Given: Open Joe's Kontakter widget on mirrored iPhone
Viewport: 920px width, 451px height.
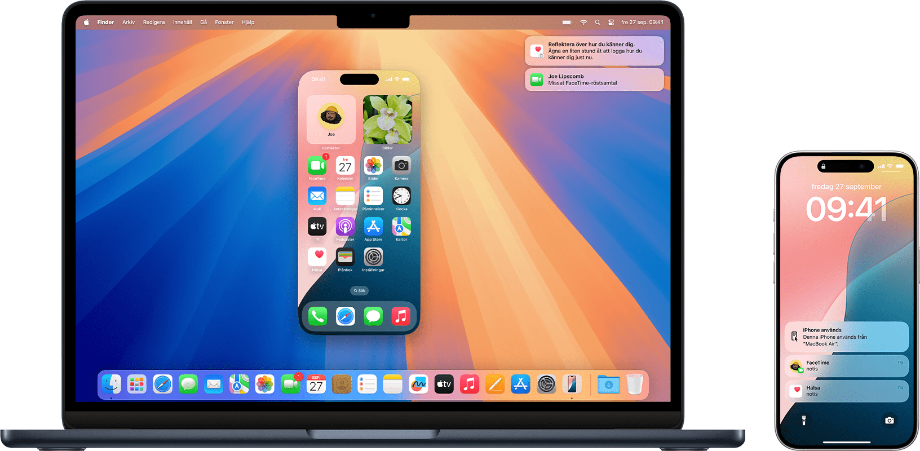Looking at the screenshot, I should pos(331,120).
